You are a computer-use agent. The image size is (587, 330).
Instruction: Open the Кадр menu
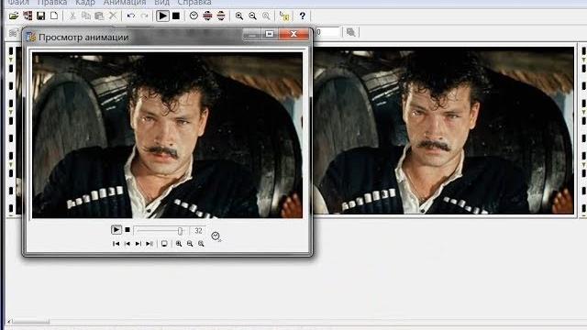[85, 2]
